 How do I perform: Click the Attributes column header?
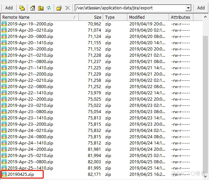(181, 17)
